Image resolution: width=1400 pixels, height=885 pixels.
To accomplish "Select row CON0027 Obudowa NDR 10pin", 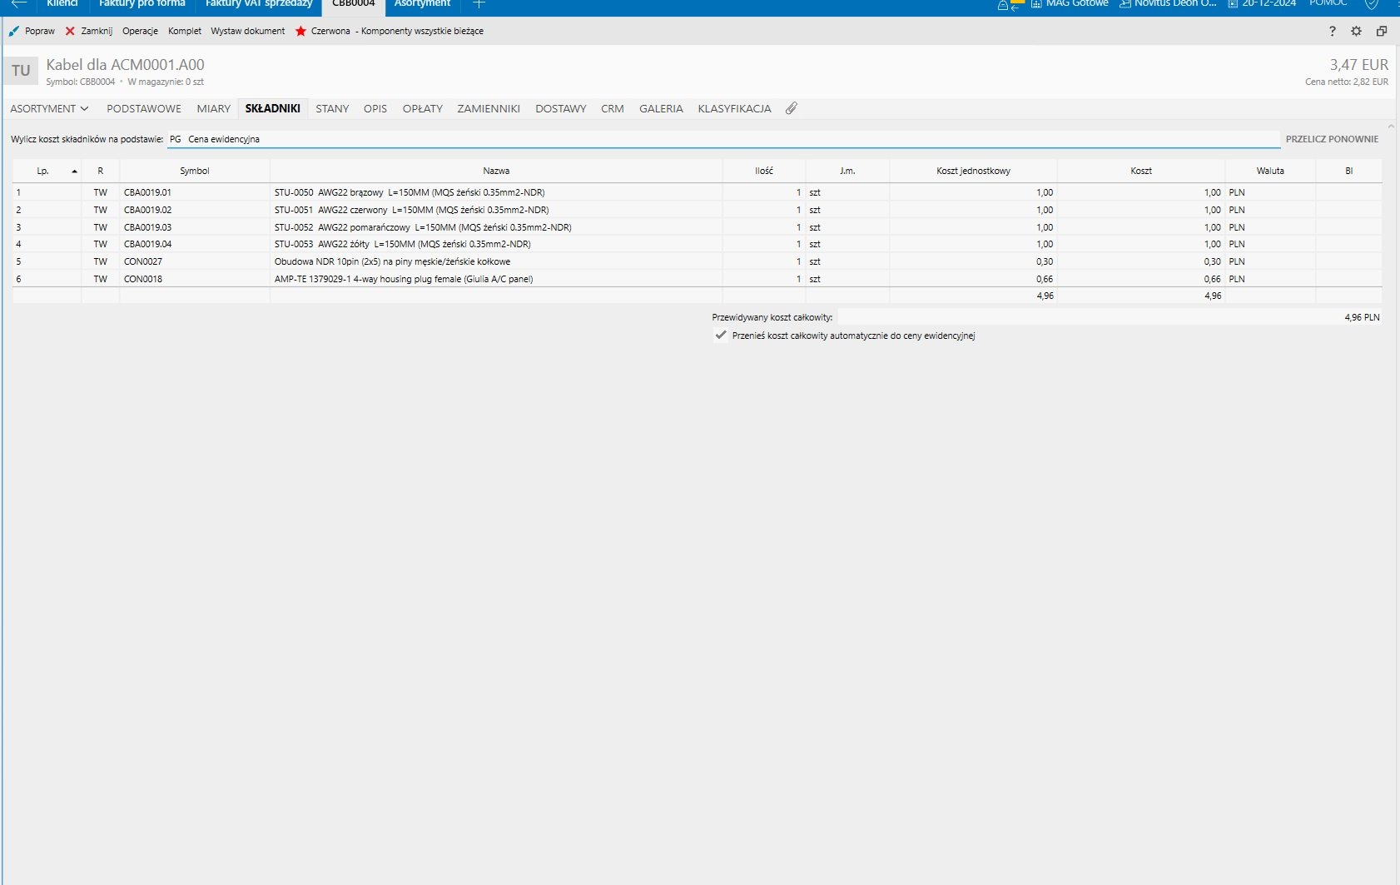I will 392,261.
